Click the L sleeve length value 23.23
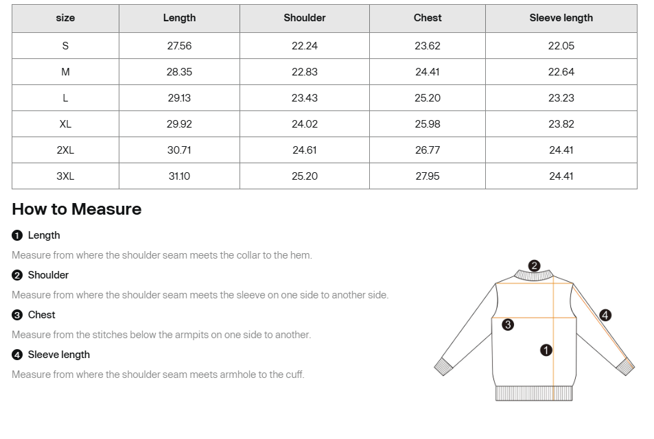This screenshot has height=439, width=654. pos(561,98)
